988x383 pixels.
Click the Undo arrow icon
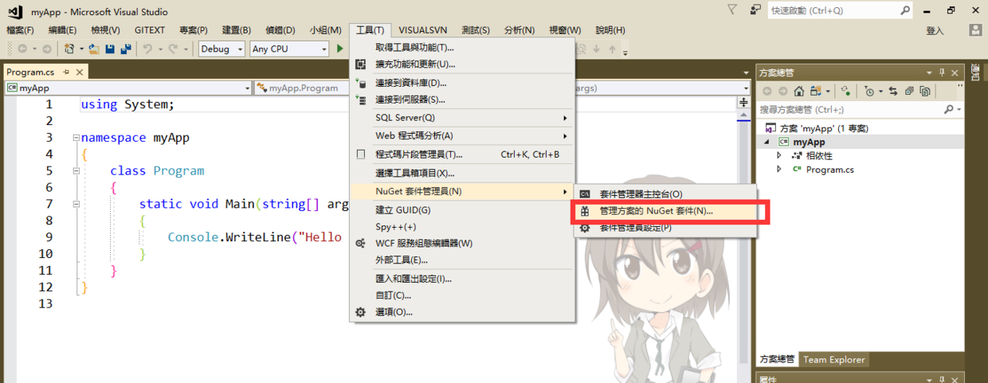pyautogui.click(x=147, y=49)
